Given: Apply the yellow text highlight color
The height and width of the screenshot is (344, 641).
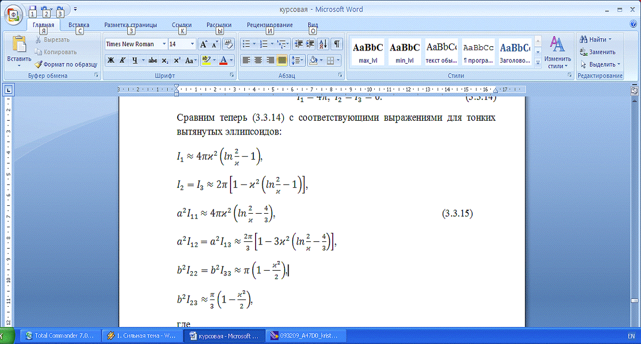Looking at the screenshot, I should pyautogui.click(x=207, y=60).
